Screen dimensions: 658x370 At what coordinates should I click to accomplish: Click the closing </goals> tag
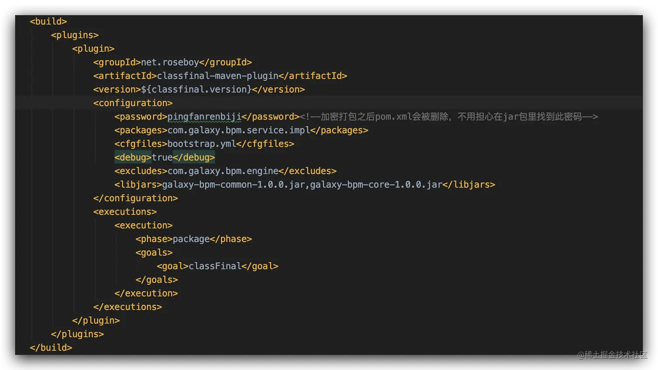point(157,280)
